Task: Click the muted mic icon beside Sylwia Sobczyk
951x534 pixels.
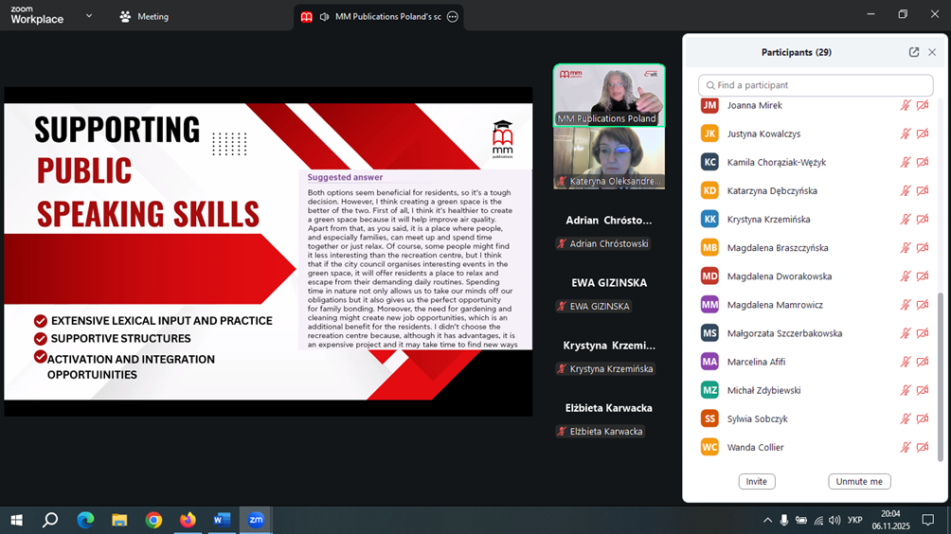Action: [x=906, y=419]
